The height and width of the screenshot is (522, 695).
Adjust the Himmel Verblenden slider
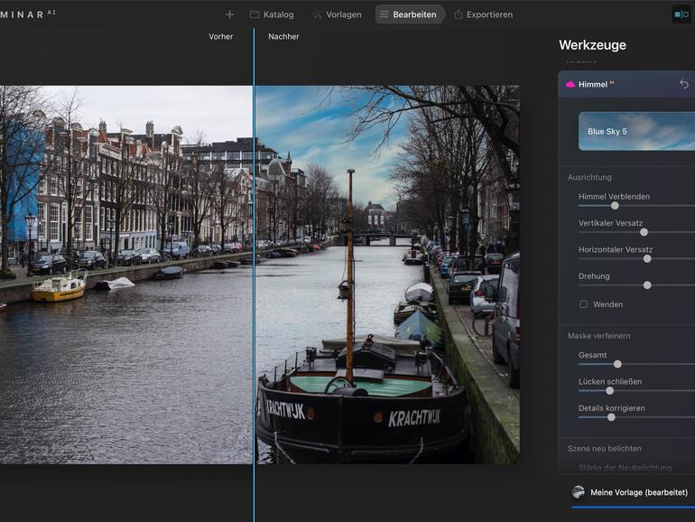pyautogui.click(x=615, y=206)
